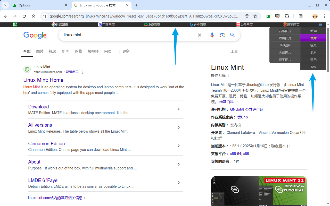Image resolution: width=330 pixels, height=206 pixels.
Task: Select 追剧 in the category panel
Action: pyautogui.click(x=313, y=53)
